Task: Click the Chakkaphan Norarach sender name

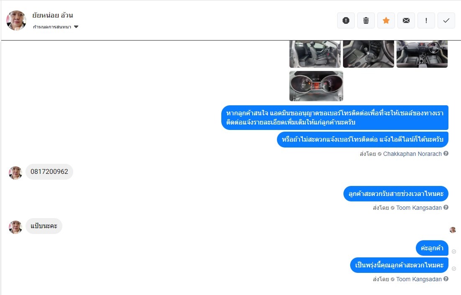Action: pyautogui.click(x=412, y=154)
